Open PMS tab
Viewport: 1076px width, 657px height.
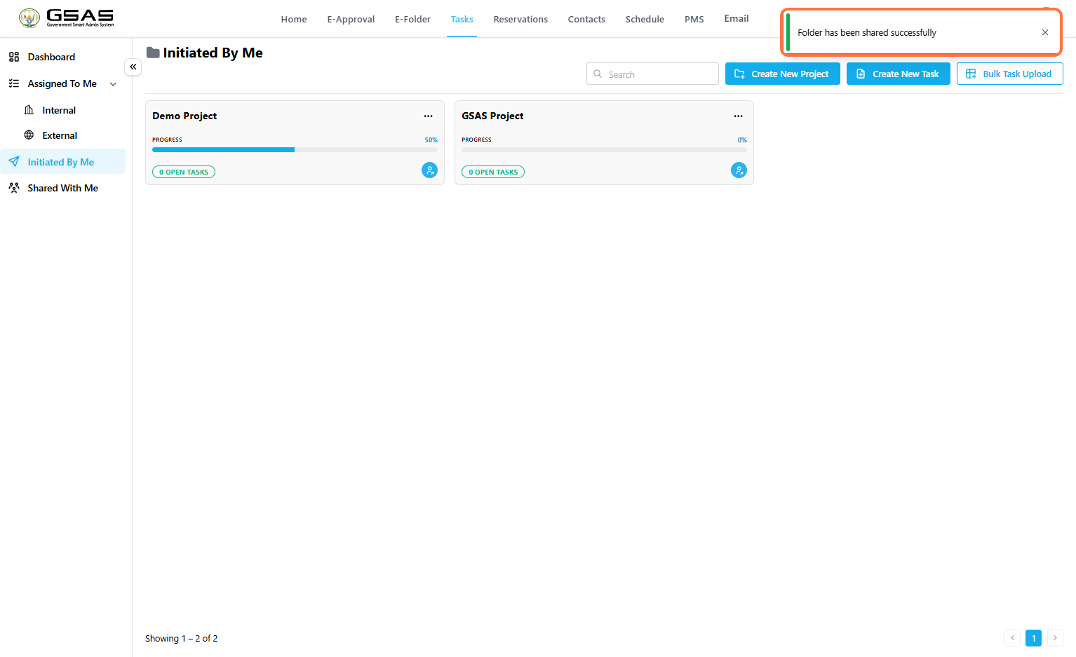coord(694,19)
